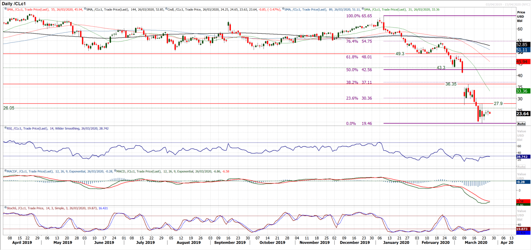Click the 26.05 level label at left edge
Screen dimensions: 531x250
9,108
